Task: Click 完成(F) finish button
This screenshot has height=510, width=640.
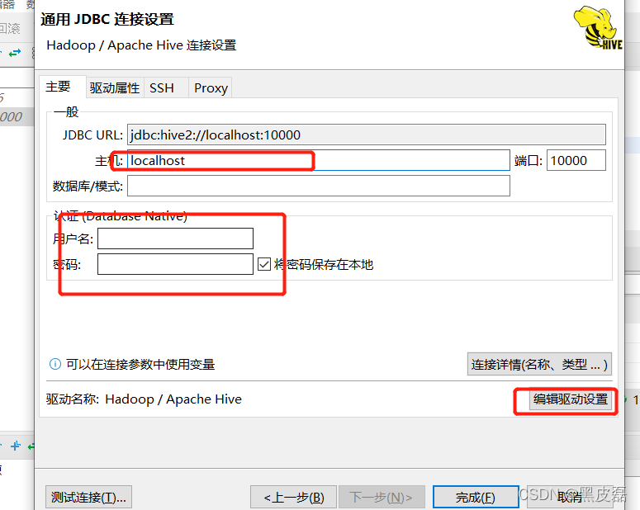Action: [x=476, y=497]
